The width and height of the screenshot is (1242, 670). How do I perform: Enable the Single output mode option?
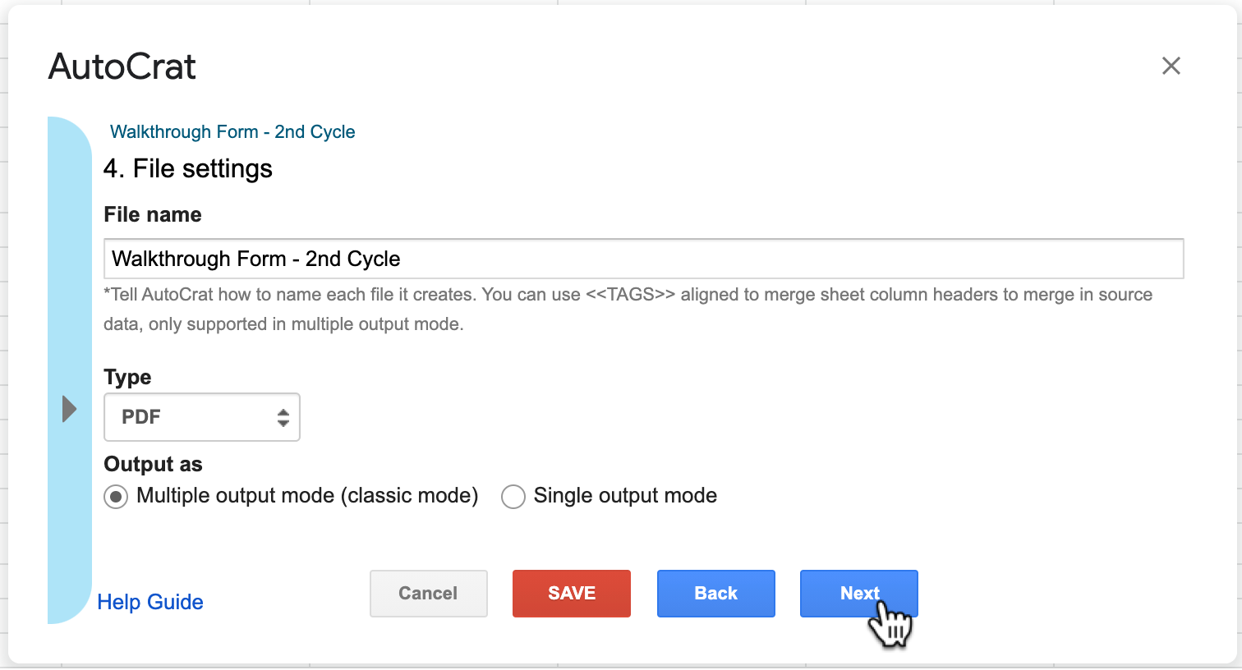(x=513, y=496)
